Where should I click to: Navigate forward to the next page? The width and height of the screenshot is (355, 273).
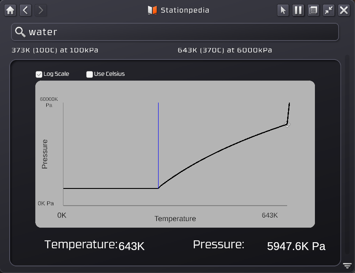(x=41, y=10)
